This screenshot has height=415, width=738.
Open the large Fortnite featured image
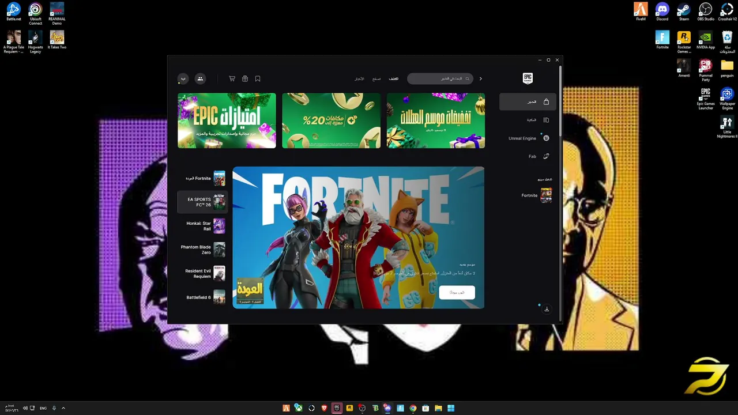[x=358, y=237]
